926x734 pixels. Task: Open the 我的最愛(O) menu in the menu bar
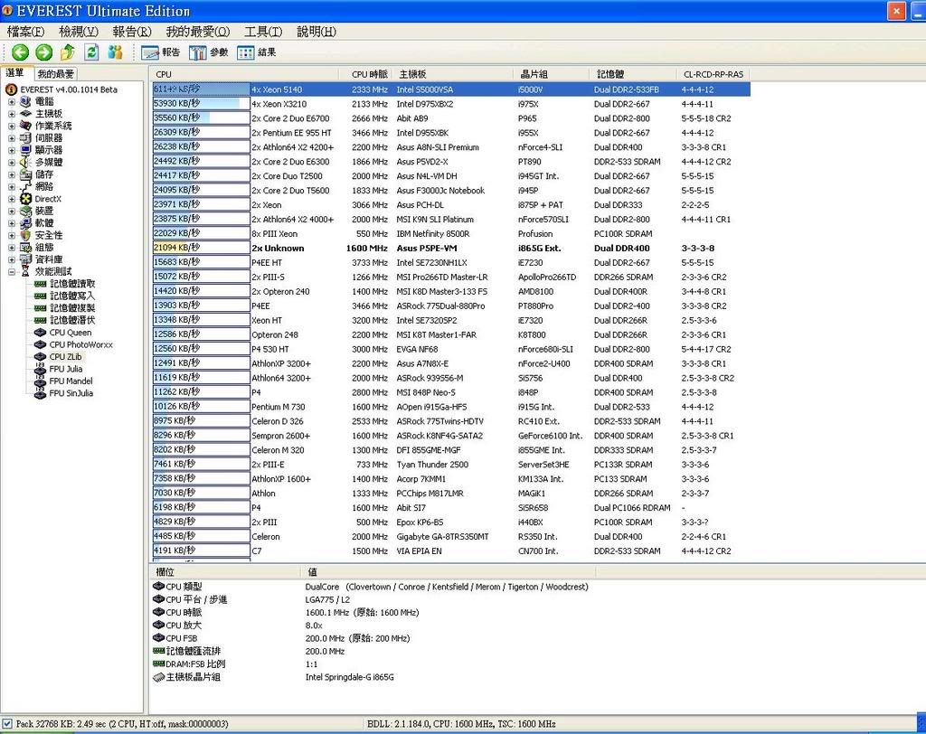click(x=198, y=32)
